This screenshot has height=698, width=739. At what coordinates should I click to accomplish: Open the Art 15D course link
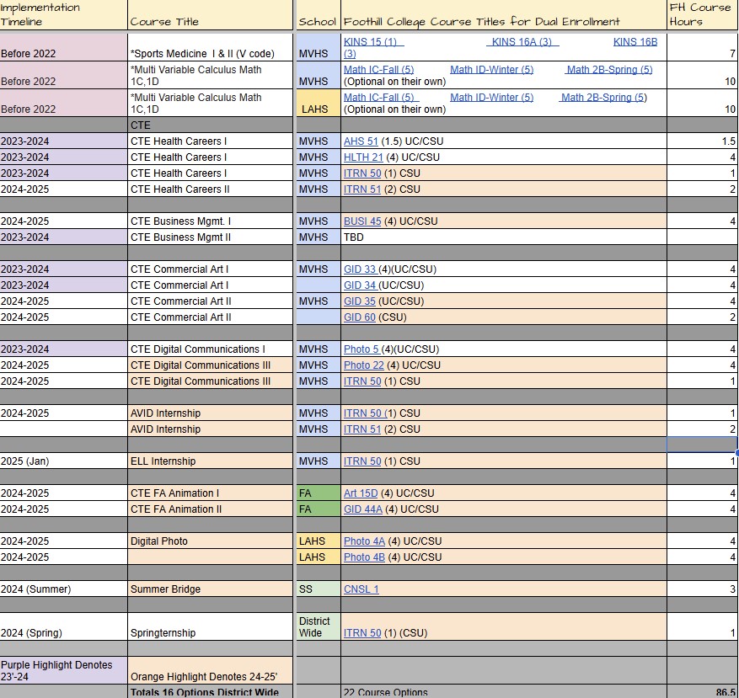pos(361,493)
